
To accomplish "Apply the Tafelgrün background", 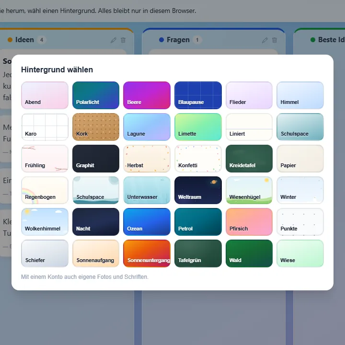I will [198, 253].
